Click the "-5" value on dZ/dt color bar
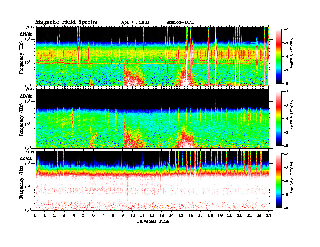320x247 pixels. (x=286, y=195)
